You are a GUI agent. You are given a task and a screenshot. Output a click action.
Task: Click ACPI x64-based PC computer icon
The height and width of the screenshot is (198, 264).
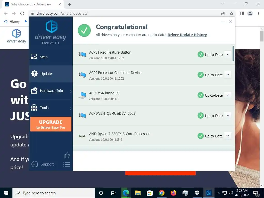coord(82,95)
